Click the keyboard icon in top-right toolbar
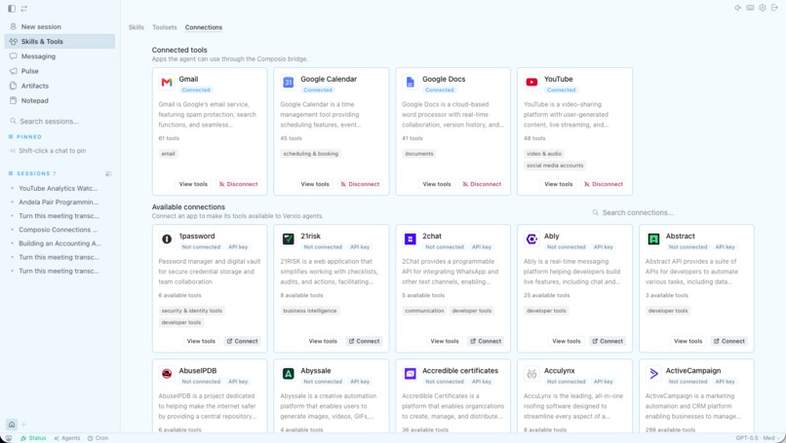The height and width of the screenshot is (443, 786). point(751,8)
